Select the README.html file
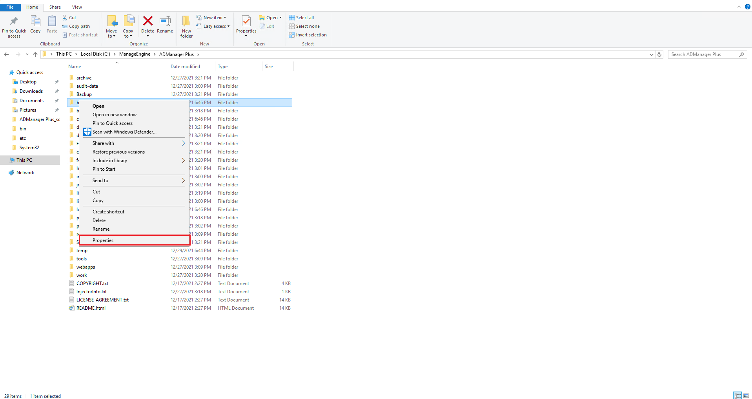This screenshot has width=752, height=399. click(x=91, y=308)
